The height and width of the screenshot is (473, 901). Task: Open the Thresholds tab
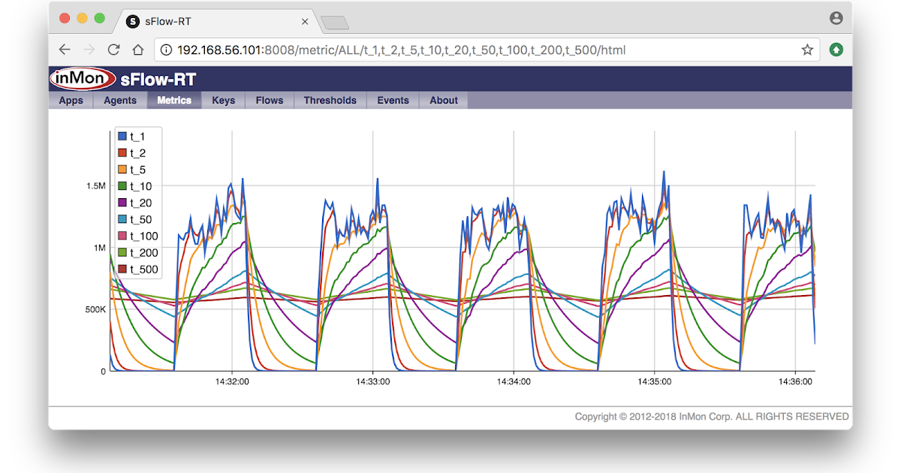pyautogui.click(x=330, y=100)
